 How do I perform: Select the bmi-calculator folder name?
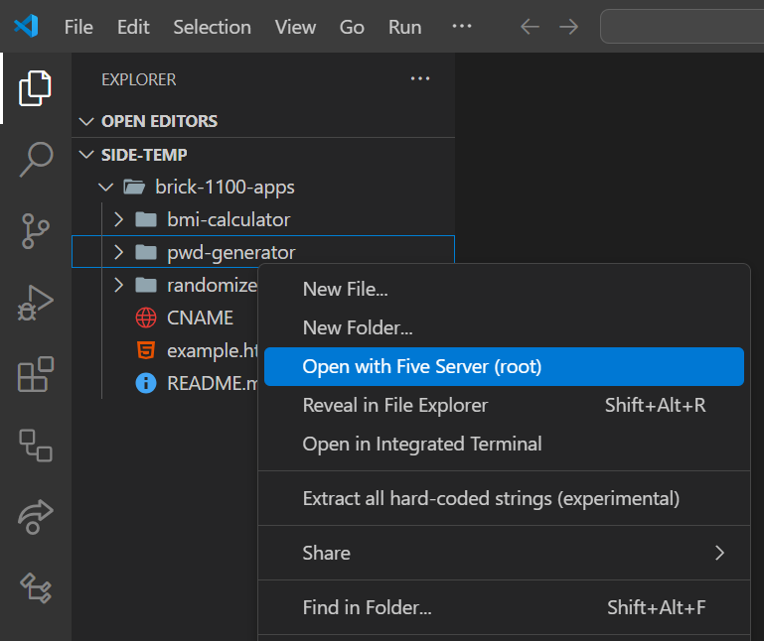click(x=229, y=219)
